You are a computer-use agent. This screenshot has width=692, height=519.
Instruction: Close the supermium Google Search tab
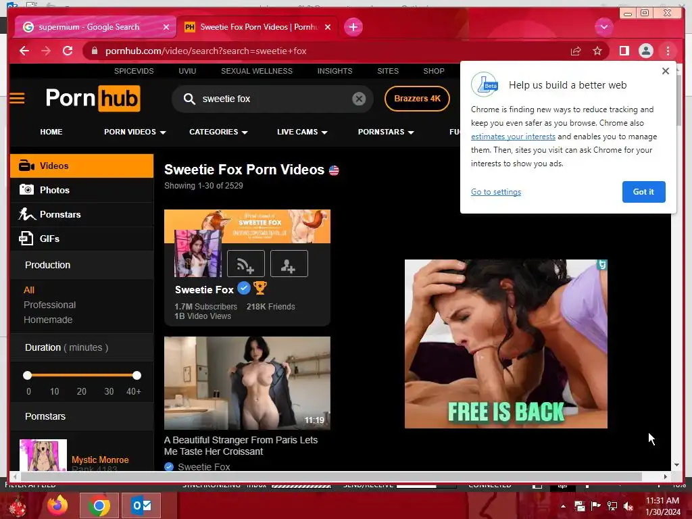(x=166, y=27)
